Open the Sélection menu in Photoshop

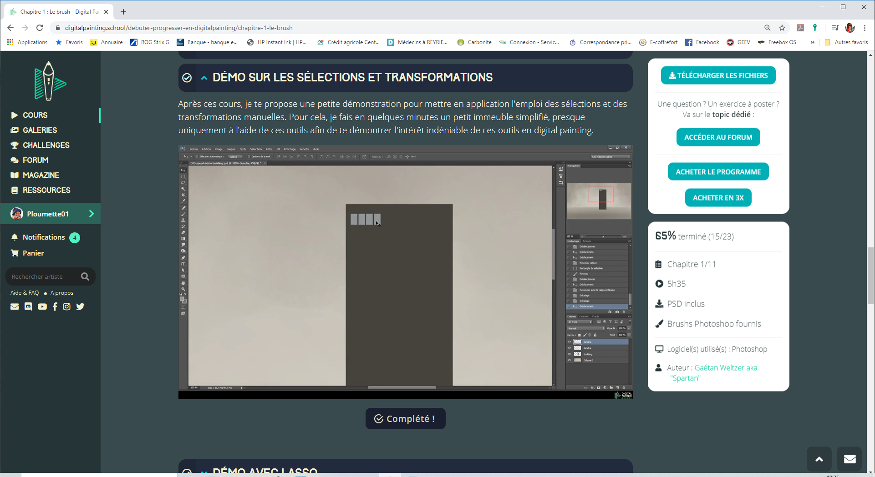tap(256, 149)
